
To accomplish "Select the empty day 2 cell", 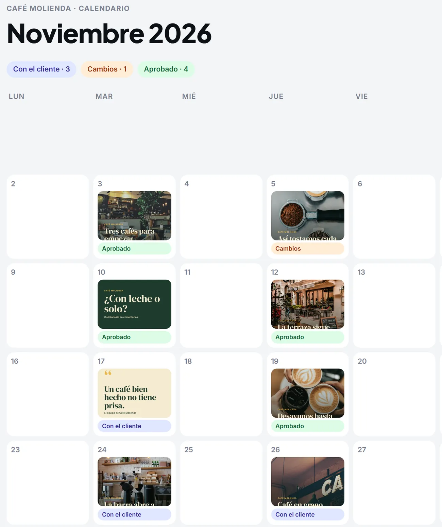I will pos(48,217).
